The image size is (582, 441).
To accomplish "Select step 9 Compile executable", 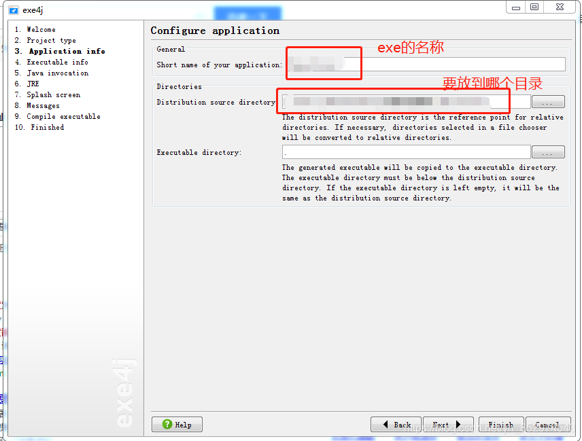I will 58,116.
